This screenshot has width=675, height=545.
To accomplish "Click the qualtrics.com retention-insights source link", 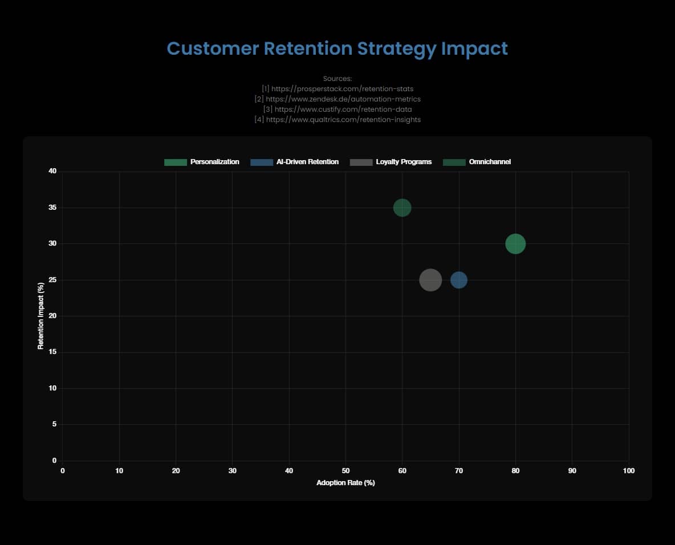I will [x=337, y=119].
